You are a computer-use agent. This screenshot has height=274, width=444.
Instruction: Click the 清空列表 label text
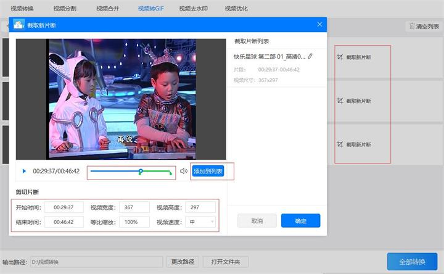[x=427, y=27]
